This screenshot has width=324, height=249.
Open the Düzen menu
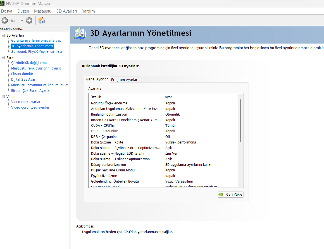pyautogui.click(x=23, y=11)
